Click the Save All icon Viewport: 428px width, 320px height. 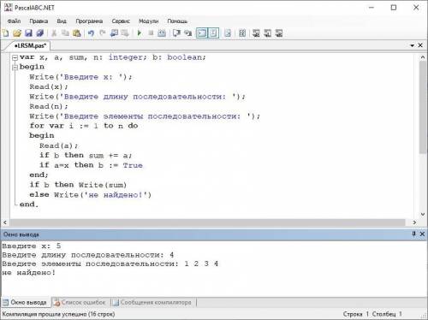(40, 33)
